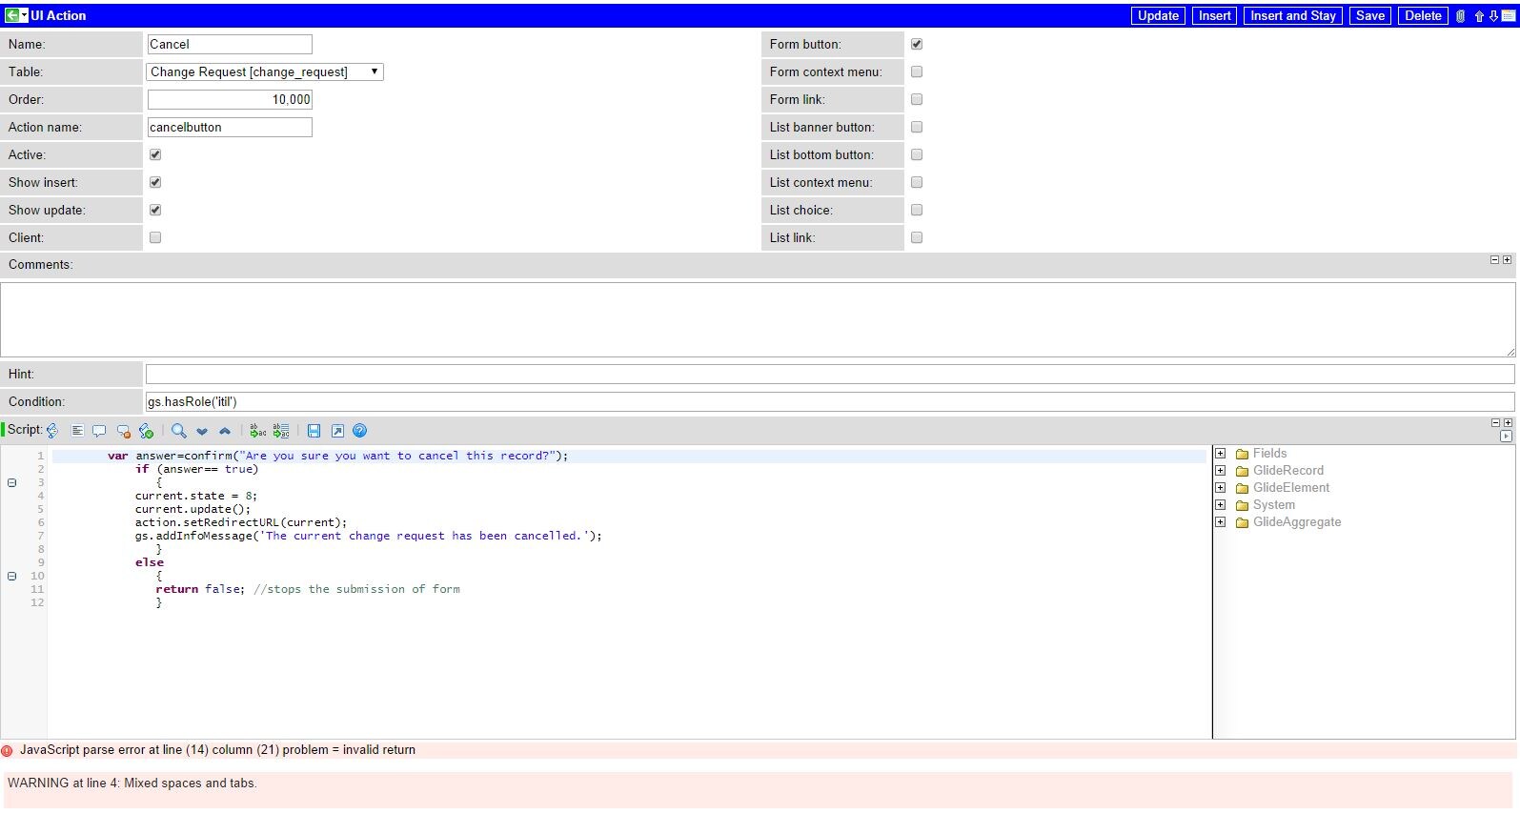Enable the List banner button checkbox
This screenshot has height=814, width=1520.
point(917,127)
